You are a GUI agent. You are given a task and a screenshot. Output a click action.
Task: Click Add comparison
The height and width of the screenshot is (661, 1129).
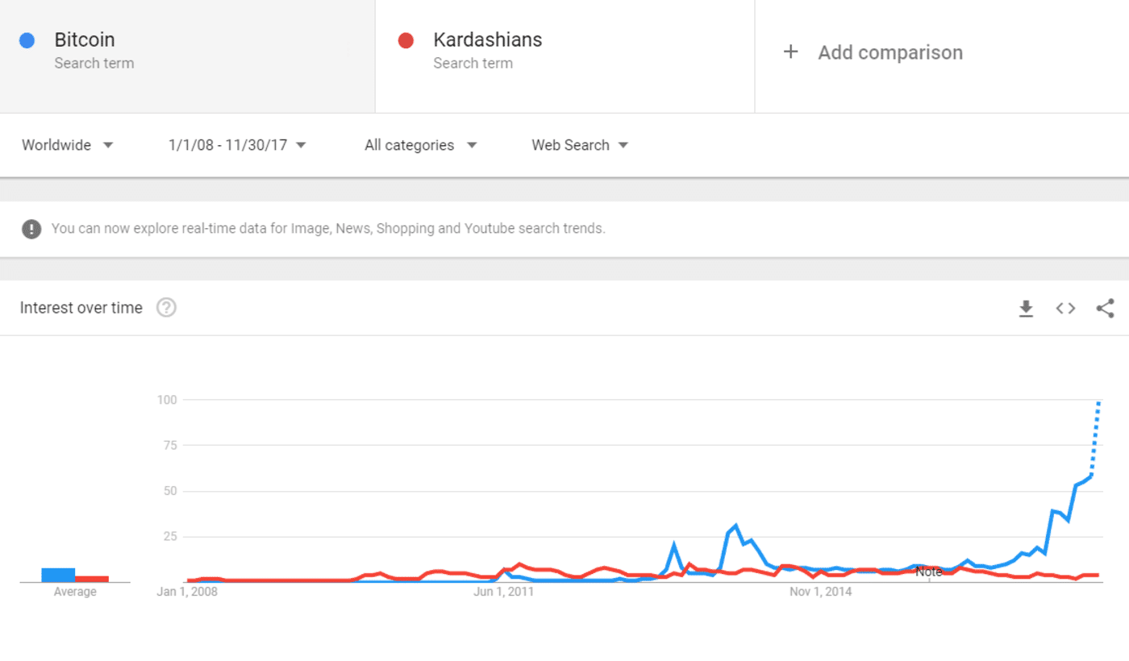[890, 52]
